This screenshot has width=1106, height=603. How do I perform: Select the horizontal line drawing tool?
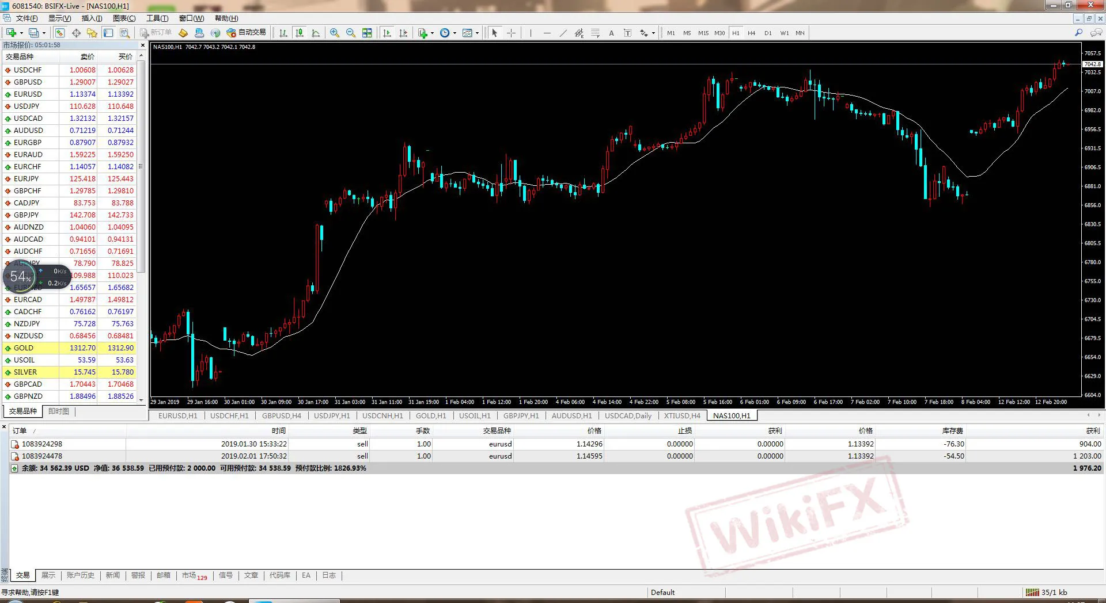547,33
